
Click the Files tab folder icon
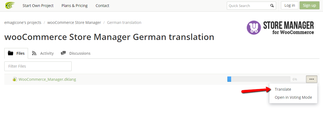[11, 53]
